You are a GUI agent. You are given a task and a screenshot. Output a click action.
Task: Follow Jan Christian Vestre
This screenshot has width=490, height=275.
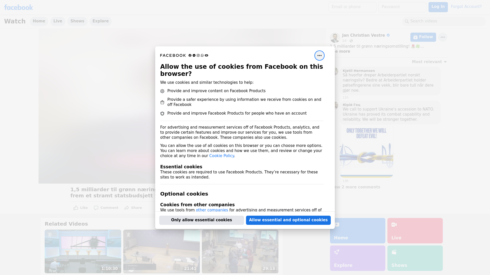coord(423,37)
